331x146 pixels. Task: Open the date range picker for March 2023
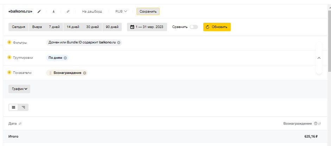click(147, 27)
